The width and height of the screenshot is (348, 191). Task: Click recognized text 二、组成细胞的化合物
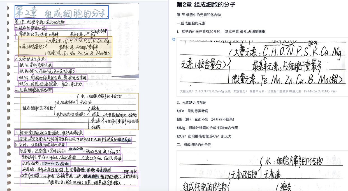tap(194, 145)
